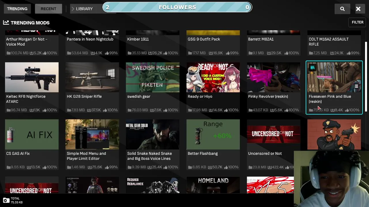Open the HOMELAND thumbnail in the bottom row
Viewport: 369px width, 207px height.
pos(213,185)
